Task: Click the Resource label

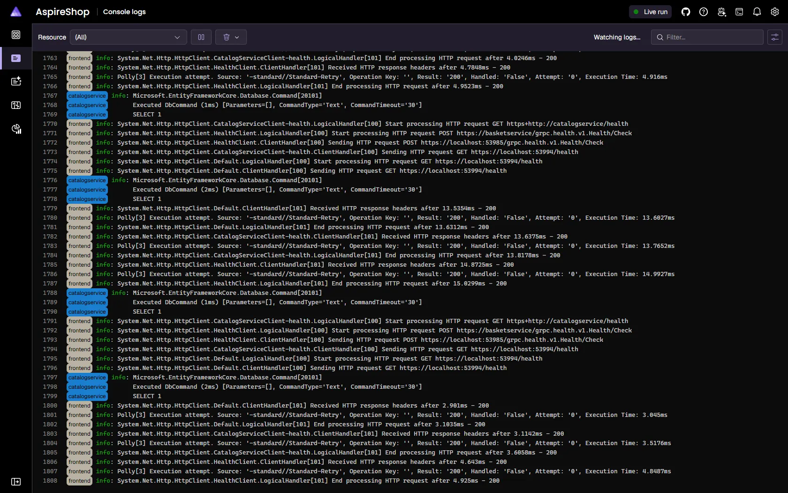Action: pyautogui.click(x=52, y=37)
